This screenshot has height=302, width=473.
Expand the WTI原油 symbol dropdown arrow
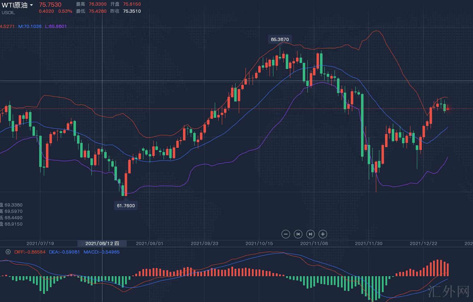point(31,5)
